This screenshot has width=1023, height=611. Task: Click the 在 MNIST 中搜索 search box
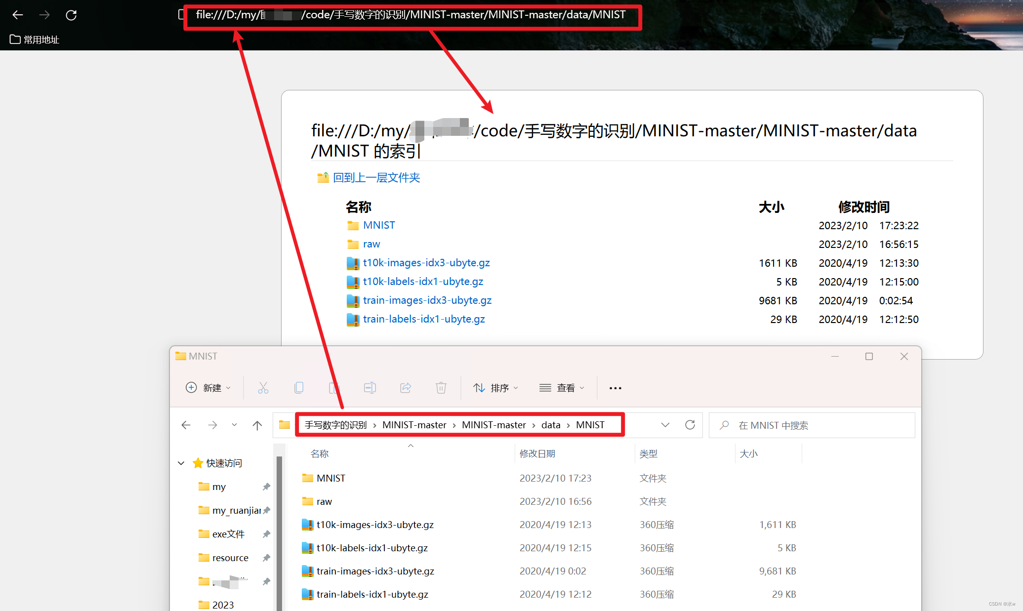[811, 425]
